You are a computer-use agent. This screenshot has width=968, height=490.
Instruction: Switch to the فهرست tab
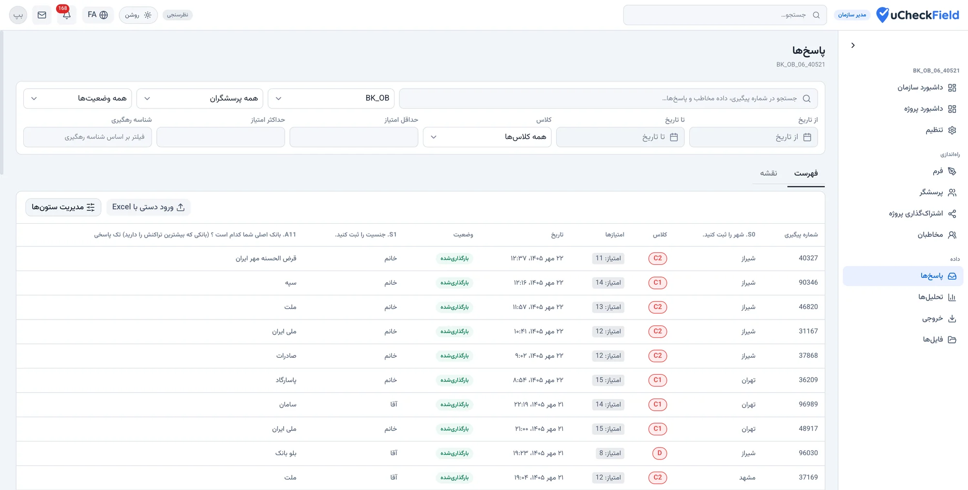pos(806,173)
